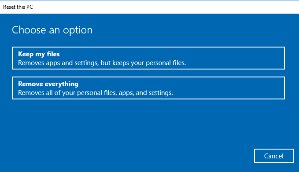The height and width of the screenshot is (172, 299).
Task: Click the option mentioning 'keeps your personal files'
Action: click(x=148, y=58)
